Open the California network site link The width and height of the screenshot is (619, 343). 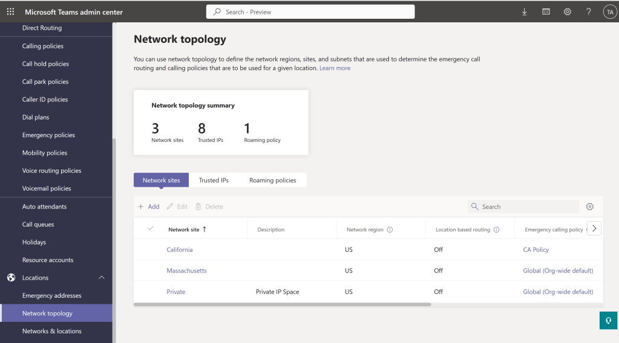pyautogui.click(x=180, y=249)
